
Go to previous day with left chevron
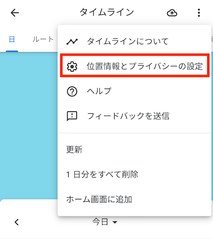(x=17, y=222)
